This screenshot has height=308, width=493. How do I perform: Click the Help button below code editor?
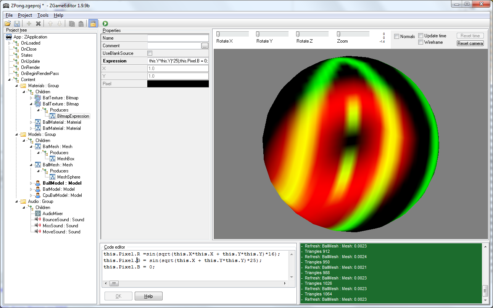148,296
